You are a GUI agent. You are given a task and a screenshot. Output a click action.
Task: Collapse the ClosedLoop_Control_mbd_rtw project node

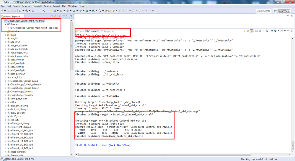click(3, 21)
